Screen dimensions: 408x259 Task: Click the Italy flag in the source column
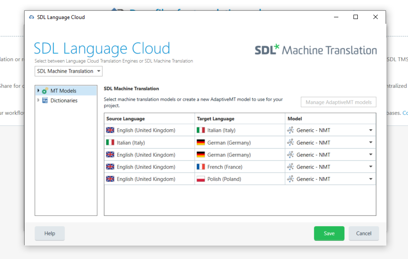(110, 142)
